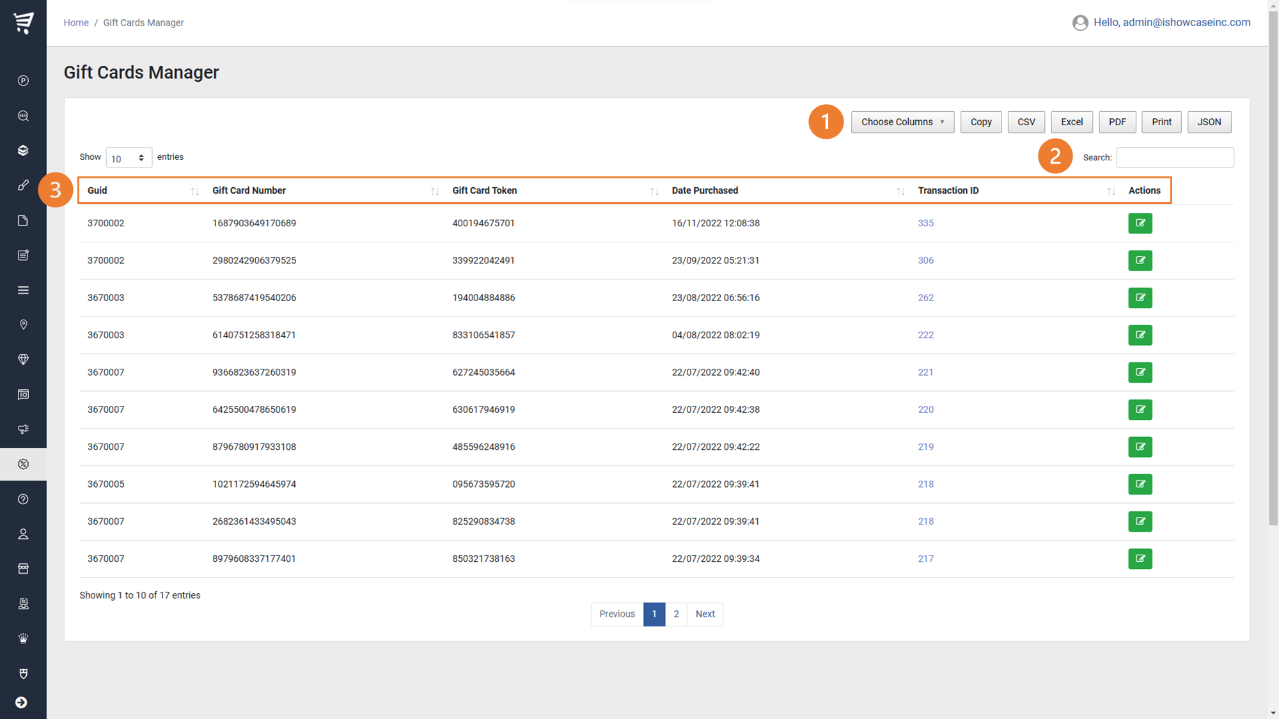Open Choose Columns dropdown
Image resolution: width=1279 pixels, height=719 pixels.
tap(902, 122)
